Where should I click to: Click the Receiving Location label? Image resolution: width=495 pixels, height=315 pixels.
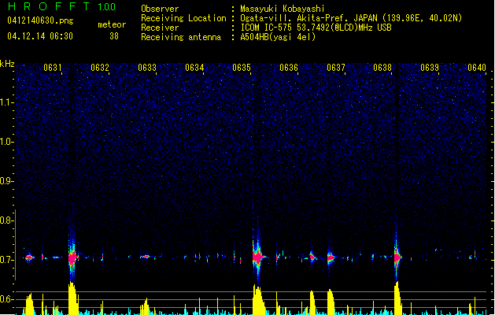(183, 18)
